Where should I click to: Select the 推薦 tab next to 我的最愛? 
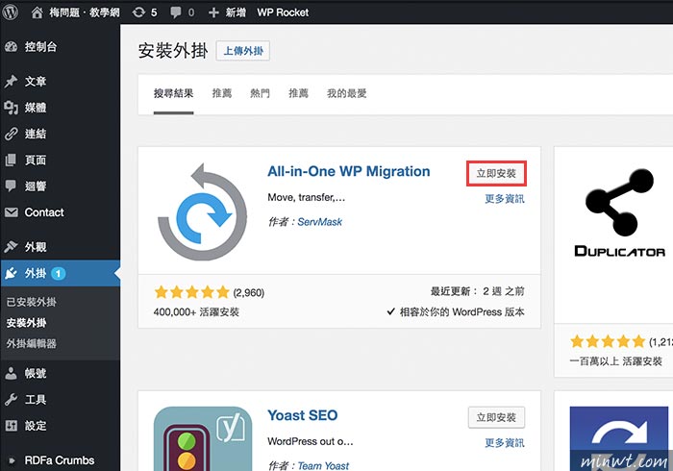click(298, 93)
